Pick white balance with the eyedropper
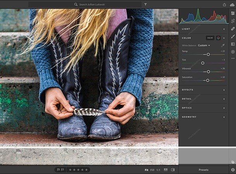The width and height of the screenshot is (236, 174). click(x=223, y=45)
